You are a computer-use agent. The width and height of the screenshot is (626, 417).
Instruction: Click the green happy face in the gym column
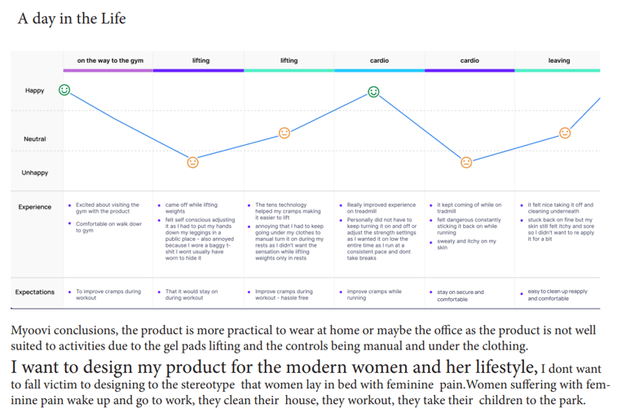[64, 90]
